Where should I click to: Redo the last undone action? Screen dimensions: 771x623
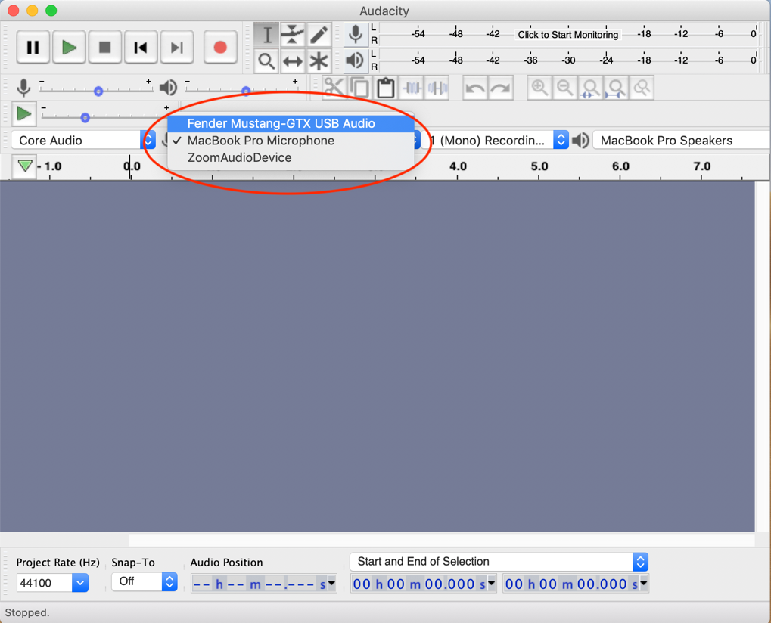click(501, 88)
